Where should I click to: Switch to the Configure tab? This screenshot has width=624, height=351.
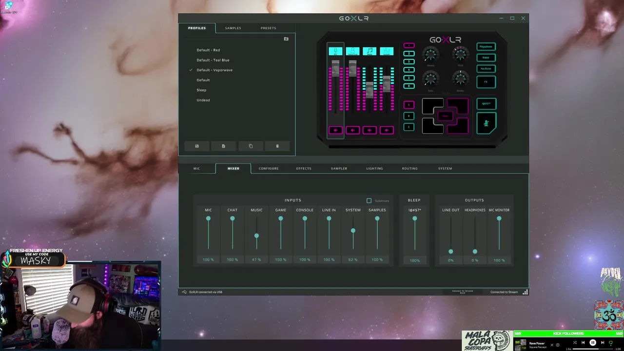(269, 169)
